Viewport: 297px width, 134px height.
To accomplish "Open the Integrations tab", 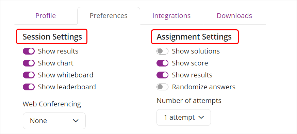I will coord(171,16).
